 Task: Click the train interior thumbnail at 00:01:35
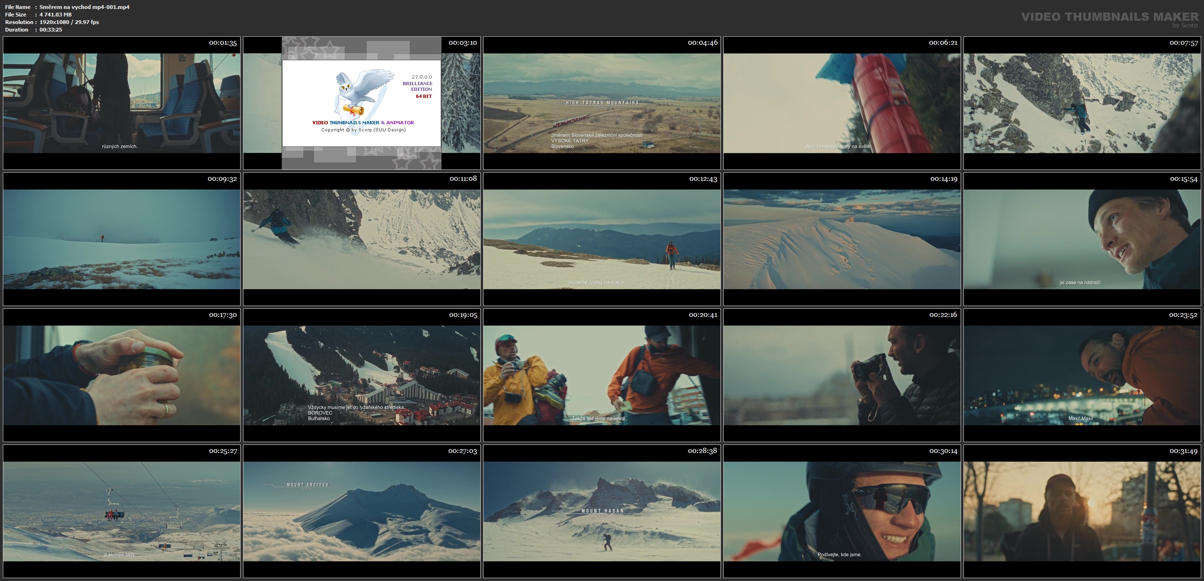(121, 103)
